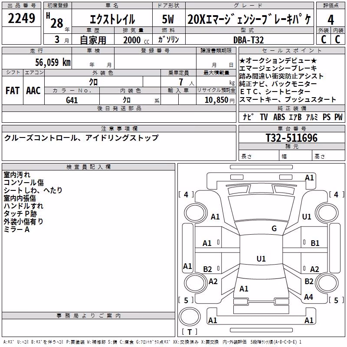Click sales point 踏み間違い衝突防止アシスト
Viewport: 347px width, 347px height.
(281, 76)
